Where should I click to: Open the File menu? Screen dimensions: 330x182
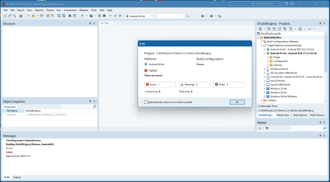tap(6, 10)
